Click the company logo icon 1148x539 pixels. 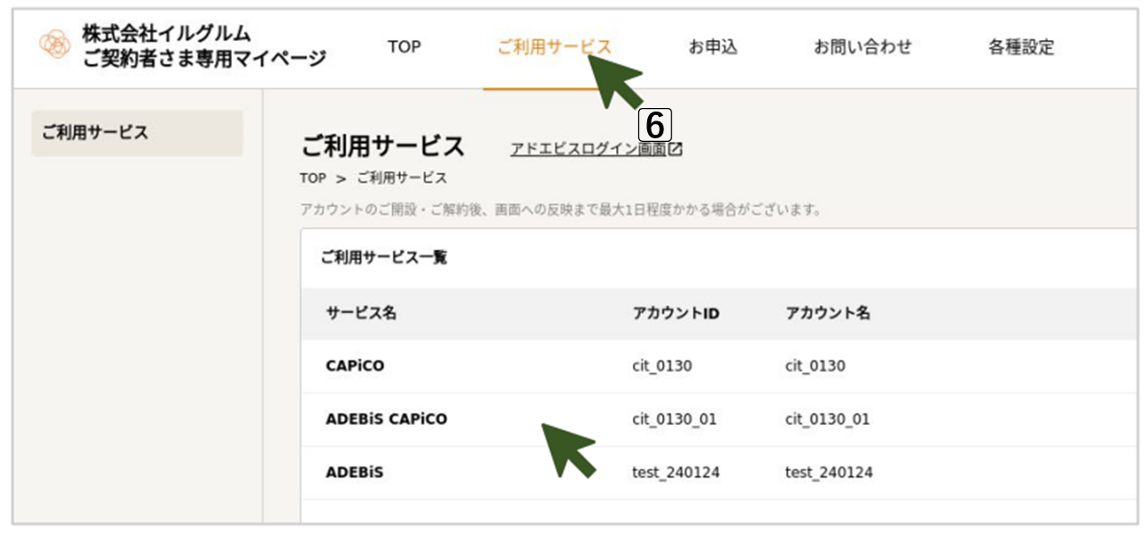[x=54, y=46]
